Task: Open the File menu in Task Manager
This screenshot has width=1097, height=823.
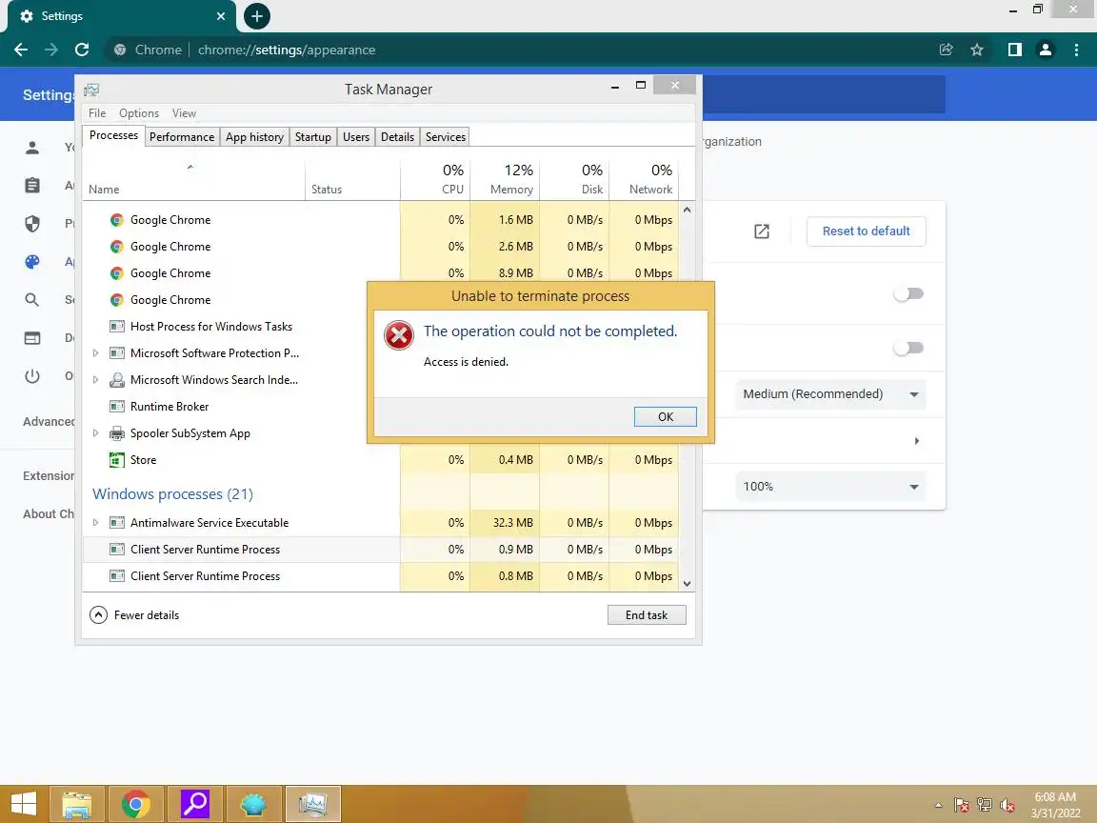Action: (97, 113)
